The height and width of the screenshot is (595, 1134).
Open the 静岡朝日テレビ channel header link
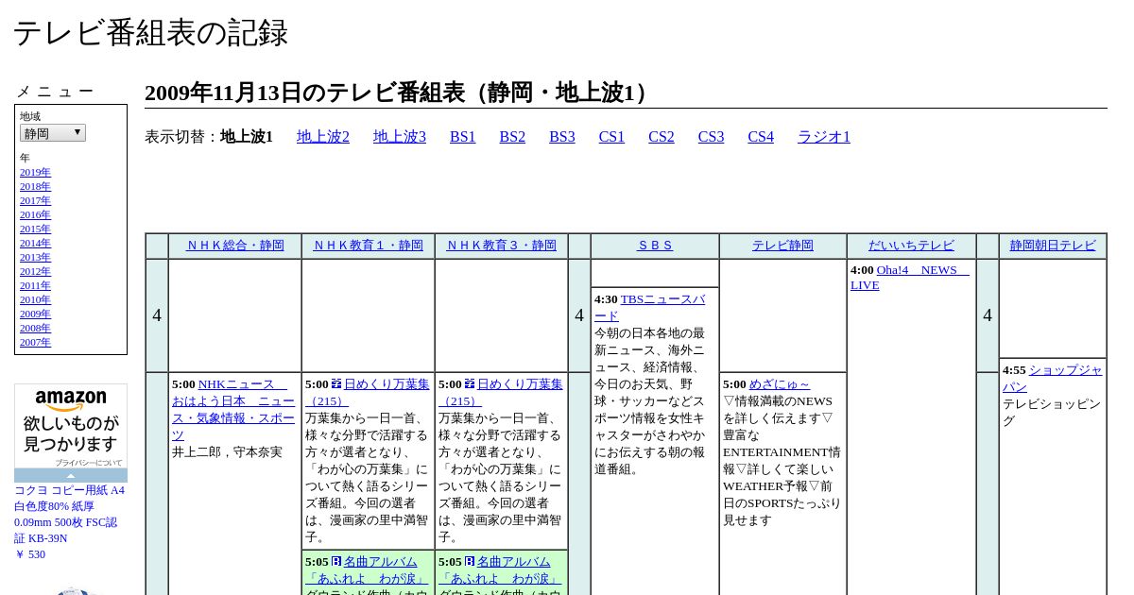click(x=1053, y=246)
